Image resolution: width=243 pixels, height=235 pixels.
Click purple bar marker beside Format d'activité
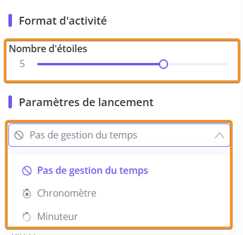[x=10, y=20]
